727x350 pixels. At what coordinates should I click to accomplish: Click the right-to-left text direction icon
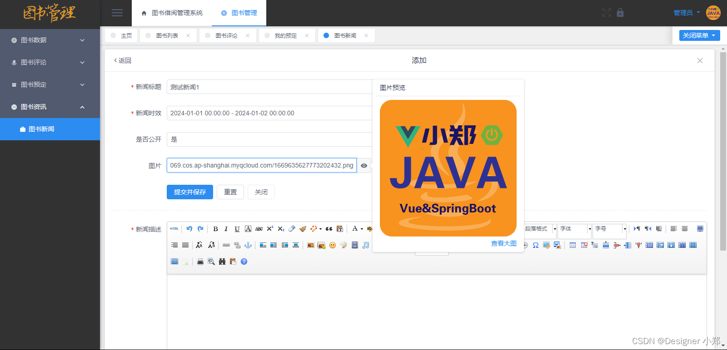648,229
